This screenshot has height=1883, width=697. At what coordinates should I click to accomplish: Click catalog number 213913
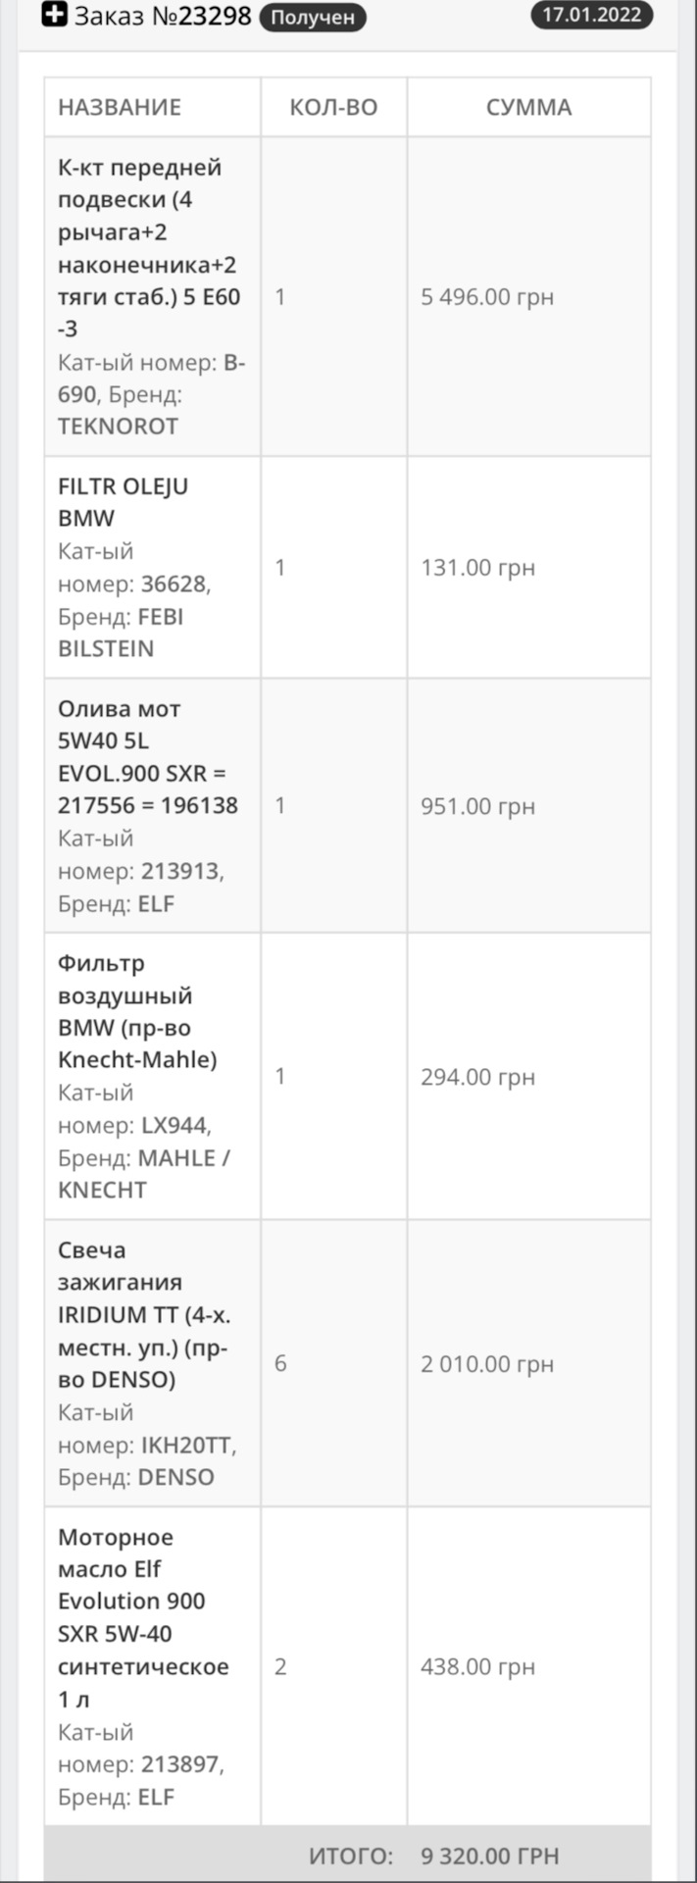coord(181,870)
